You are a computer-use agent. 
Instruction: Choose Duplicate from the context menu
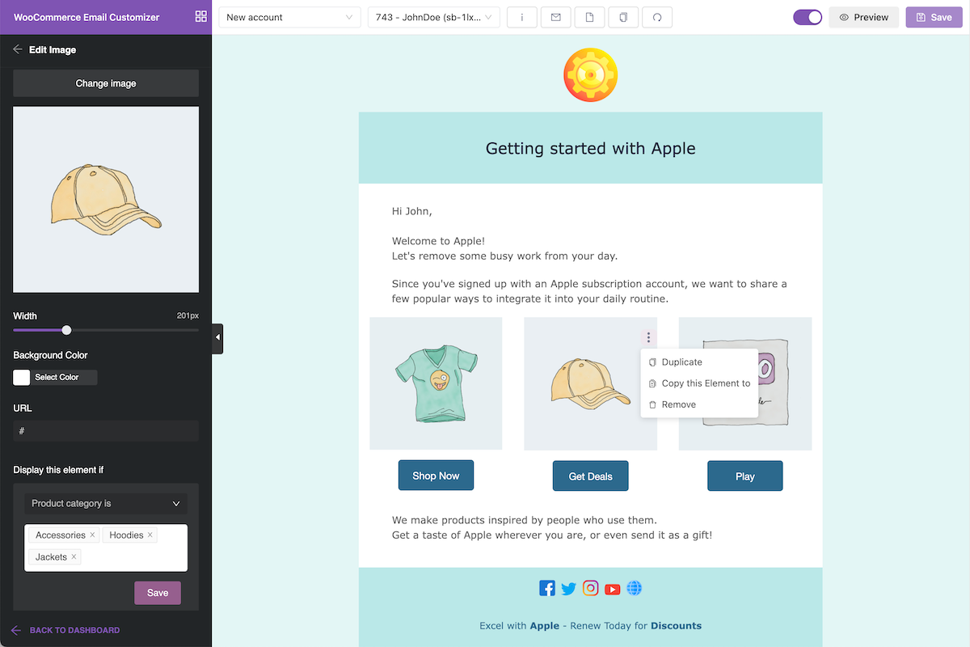tap(699, 362)
